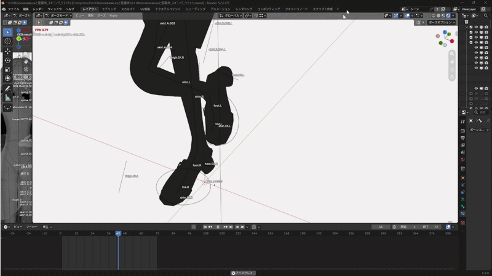The width and height of the screenshot is (492, 276).
Task: Open the outliner display mode dropdown
Action: point(475,16)
